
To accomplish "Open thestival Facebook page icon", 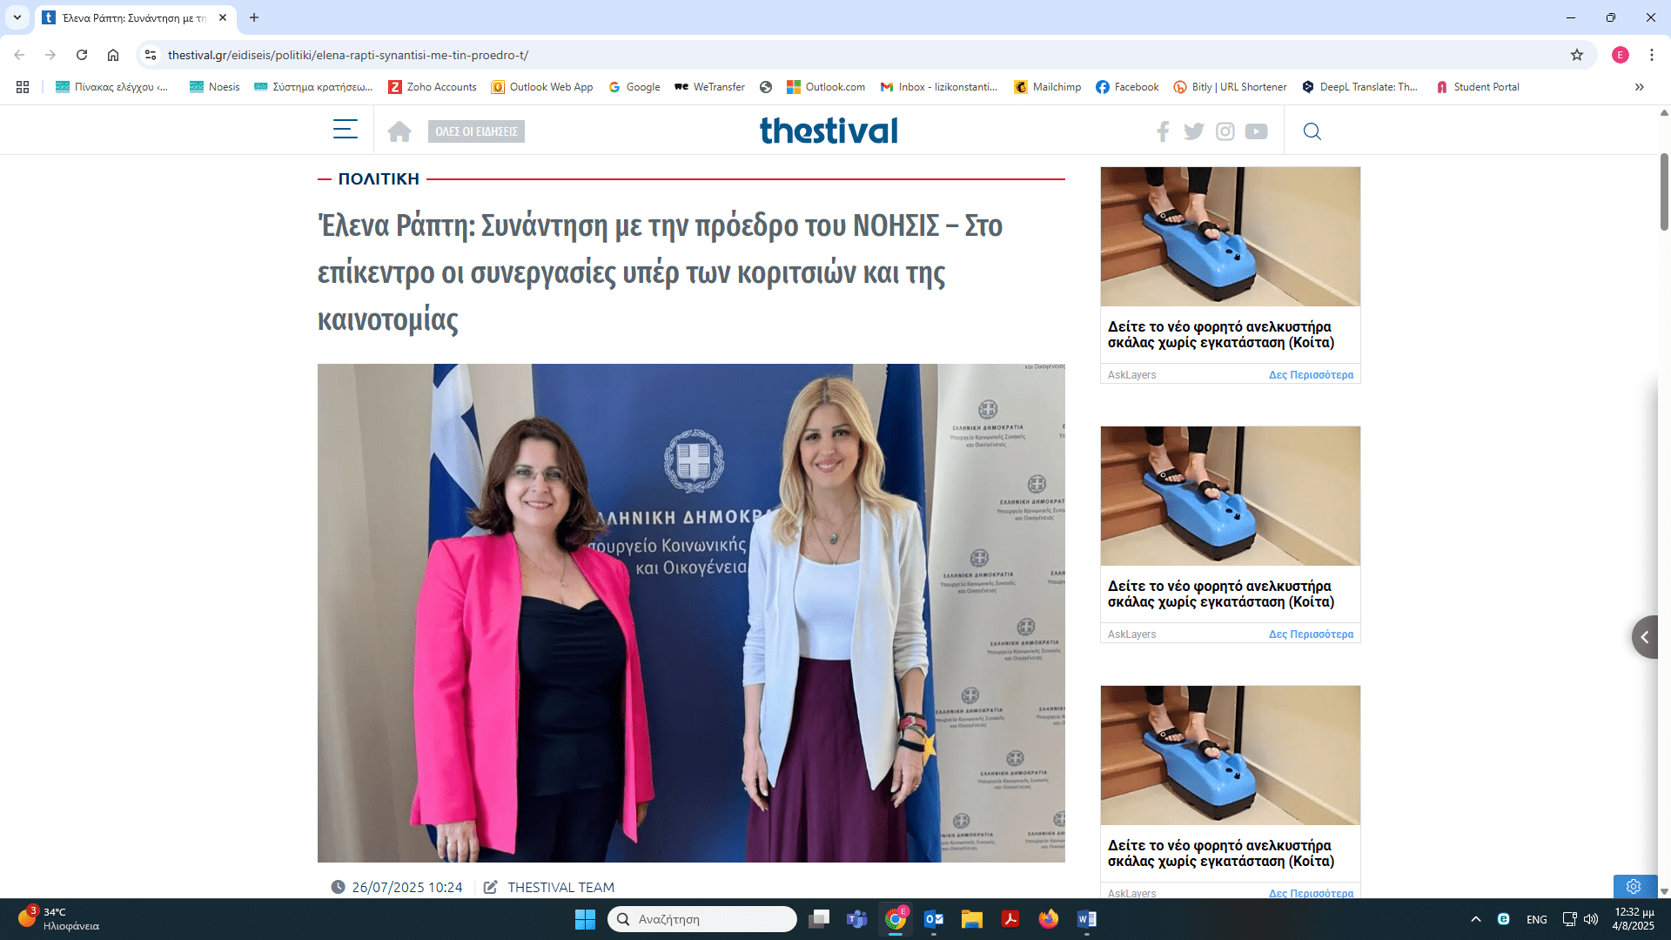I will (x=1163, y=131).
